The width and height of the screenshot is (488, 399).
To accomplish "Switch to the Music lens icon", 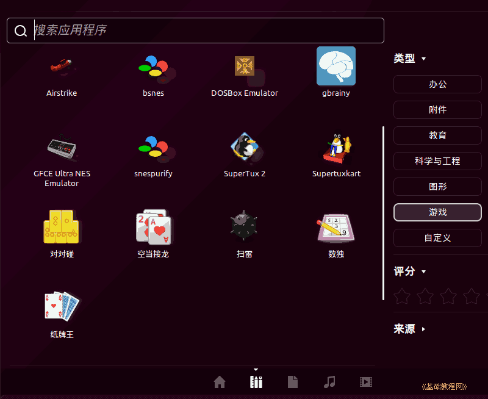I will (329, 382).
